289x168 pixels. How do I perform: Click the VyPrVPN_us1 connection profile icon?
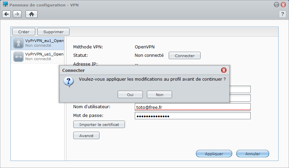click(18, 57)
